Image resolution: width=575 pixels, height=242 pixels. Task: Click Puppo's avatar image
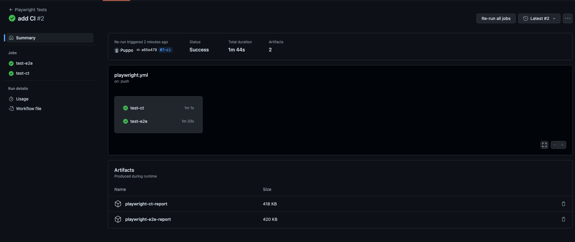click(x=116, y=50)
